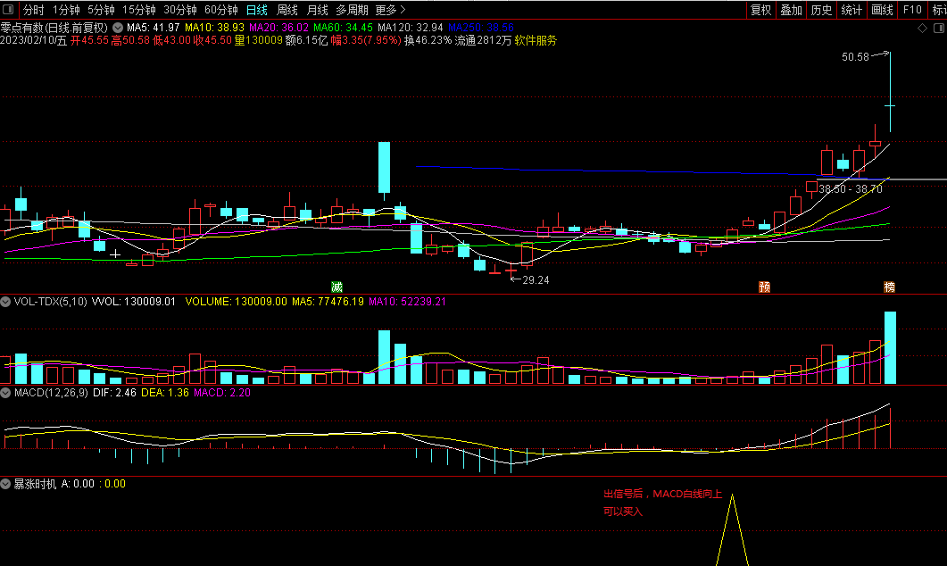Click the tallest volume bar on the right
The image size is (947, 566).
point(890,348)
